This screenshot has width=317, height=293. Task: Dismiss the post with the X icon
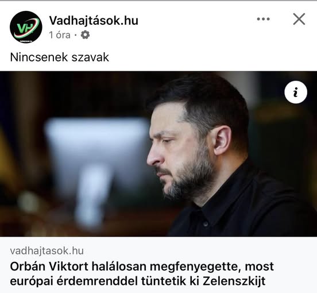pyautogui.click(x=299, y=19)
